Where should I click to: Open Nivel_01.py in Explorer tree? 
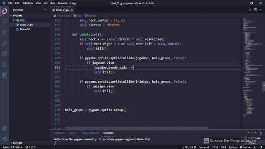click(x=26, y=25)
